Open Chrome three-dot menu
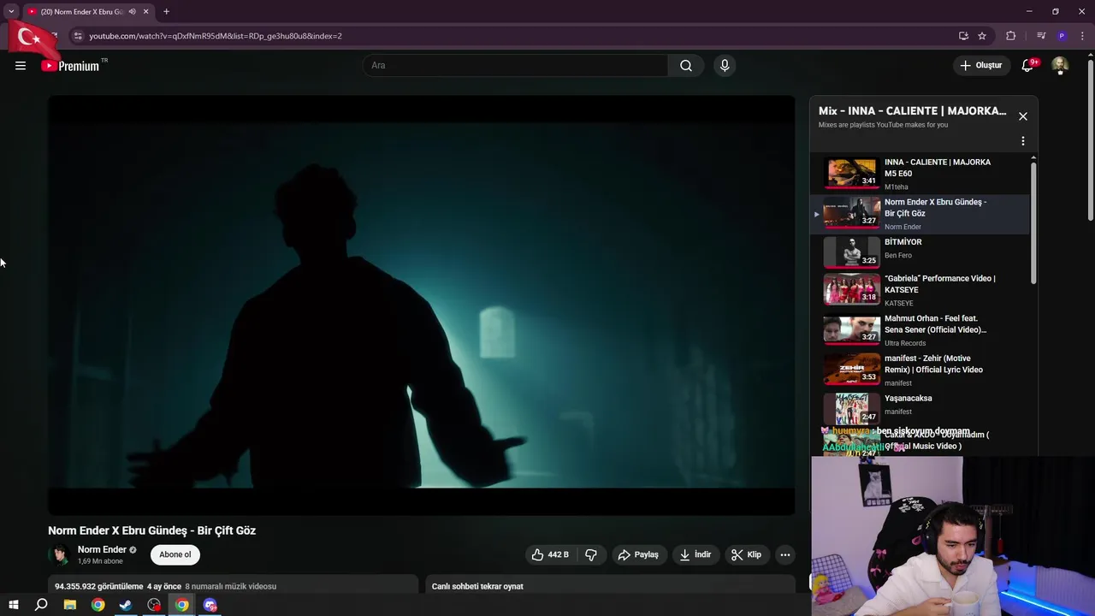Screen dimensions: 1095x616 (x=1080, y=36)
